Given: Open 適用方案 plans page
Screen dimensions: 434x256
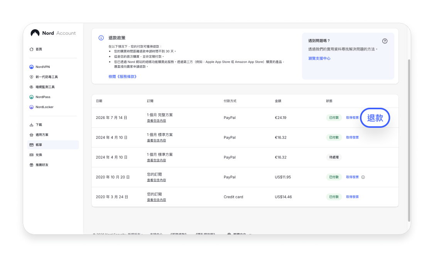Looking at the screenshot, I should [x=39, y=135].
